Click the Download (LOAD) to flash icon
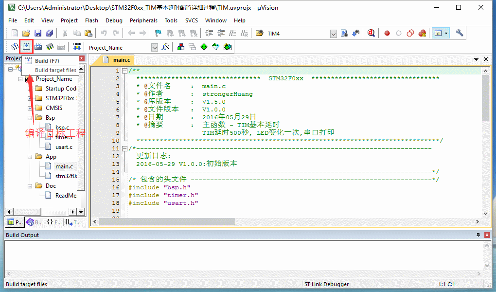This screenshot has height=292, width=496. tap(77, 47)
